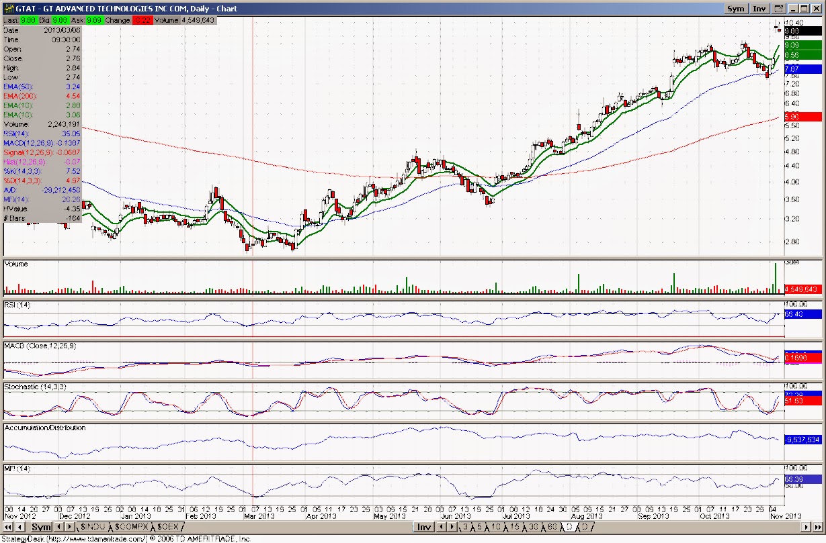Jump to first bar with the double-left arrow
826x543 pixels.
coord(8,527)
